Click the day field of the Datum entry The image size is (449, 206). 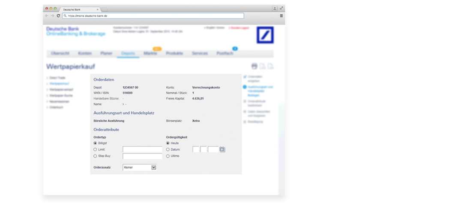click(196, 149)
